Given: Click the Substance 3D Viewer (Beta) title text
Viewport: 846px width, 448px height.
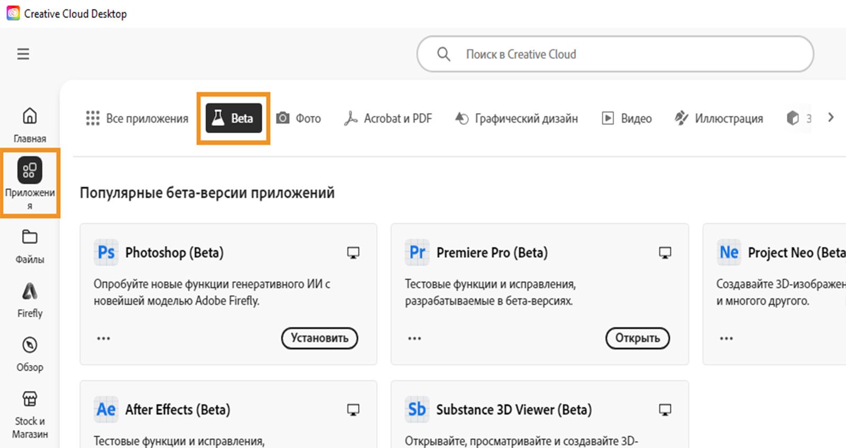Looking at the screenshot, I should click(x=514, y=410).
